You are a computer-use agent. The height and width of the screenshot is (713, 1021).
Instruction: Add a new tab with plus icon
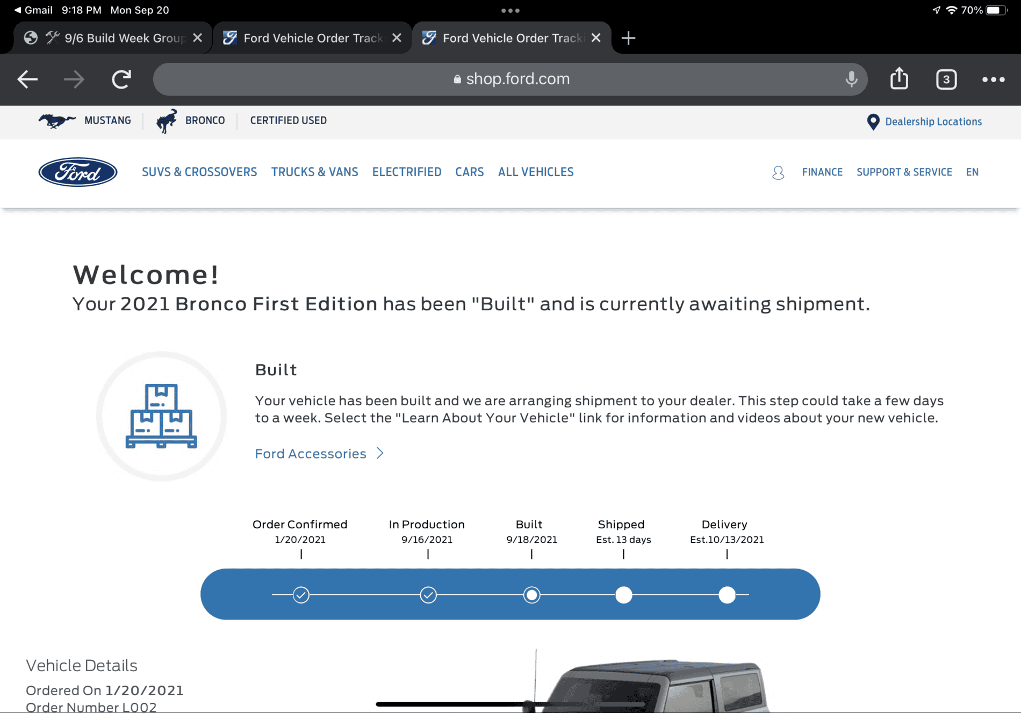[x=628, y=38]
